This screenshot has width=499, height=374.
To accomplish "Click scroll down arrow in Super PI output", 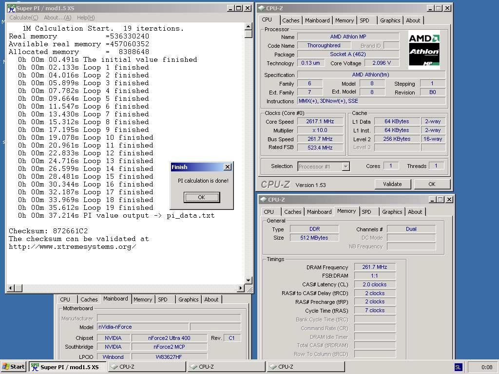I will point(249,280).
